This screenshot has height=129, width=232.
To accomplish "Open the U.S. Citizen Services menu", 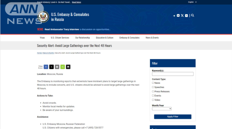I will point(60,38).
